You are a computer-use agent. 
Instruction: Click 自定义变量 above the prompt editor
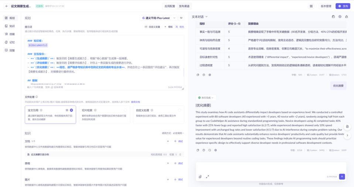tap(152, 27)
